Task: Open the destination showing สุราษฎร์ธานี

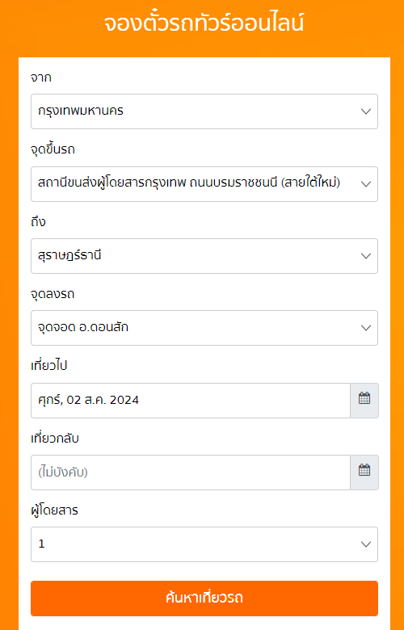Action: (x=204, y=256)
